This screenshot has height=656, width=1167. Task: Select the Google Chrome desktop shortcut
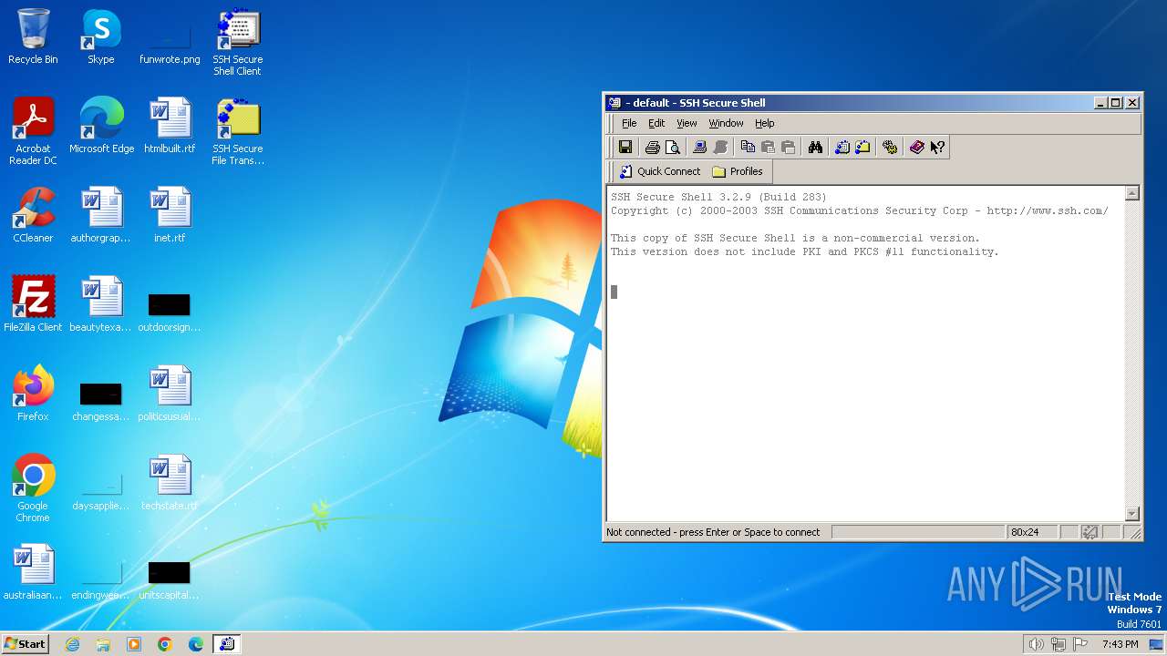click(x=33, y=489)
